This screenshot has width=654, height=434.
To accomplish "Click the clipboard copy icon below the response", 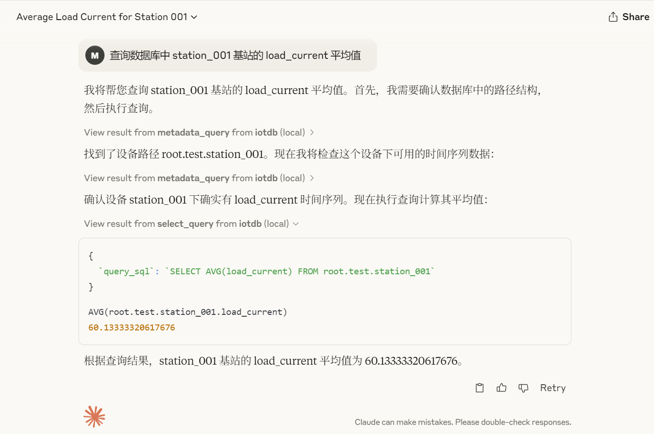I will pyautogui.click(x=479, y=387).
